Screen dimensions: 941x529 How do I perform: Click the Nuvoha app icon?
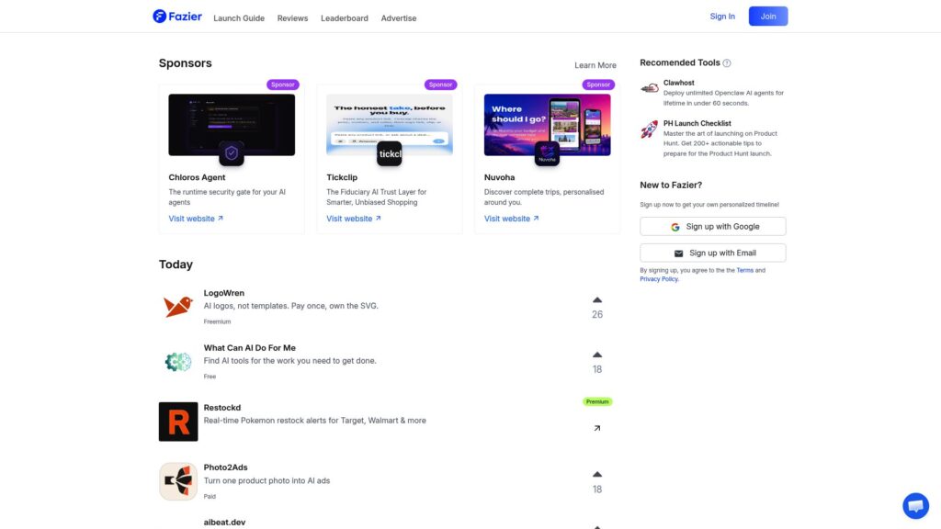tap(548, 153)
